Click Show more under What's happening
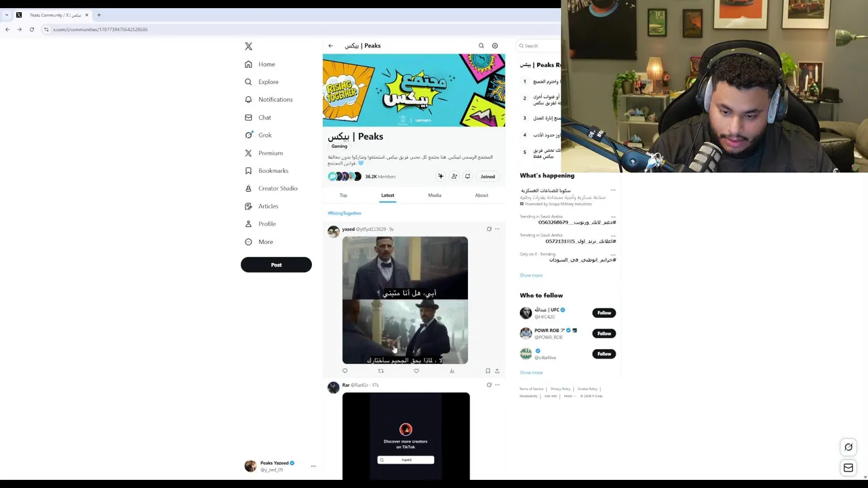Viewport: 868px width, 488px height. coord(531,275)
